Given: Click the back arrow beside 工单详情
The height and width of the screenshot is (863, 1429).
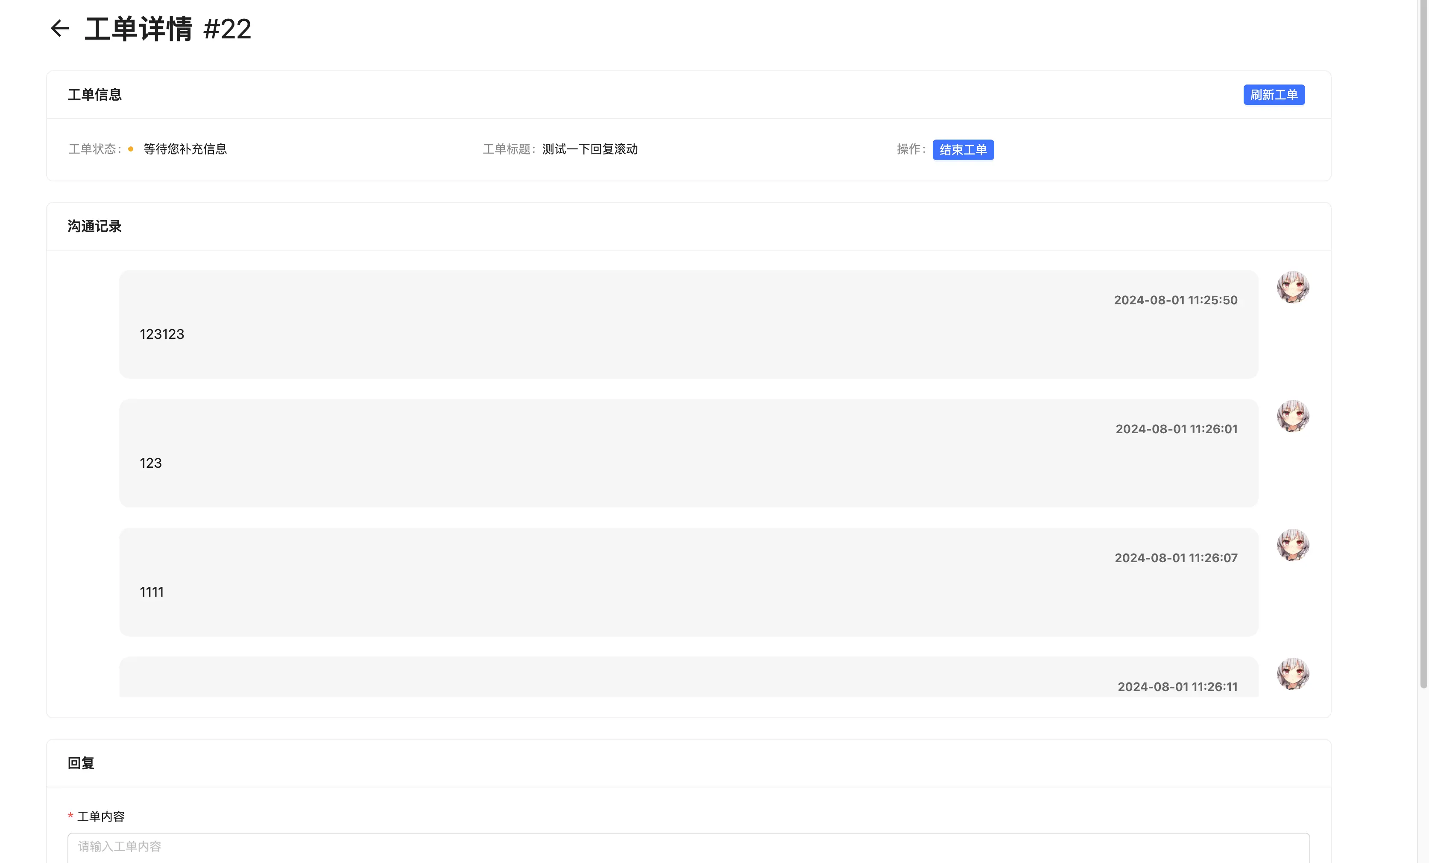Looking at the screenshot, I should 60,29.
